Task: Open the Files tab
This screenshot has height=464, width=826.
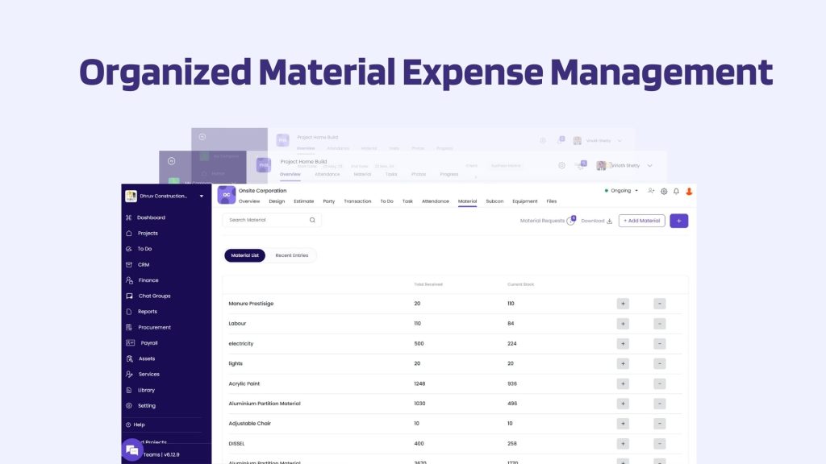Action: (x=552, y=201)
